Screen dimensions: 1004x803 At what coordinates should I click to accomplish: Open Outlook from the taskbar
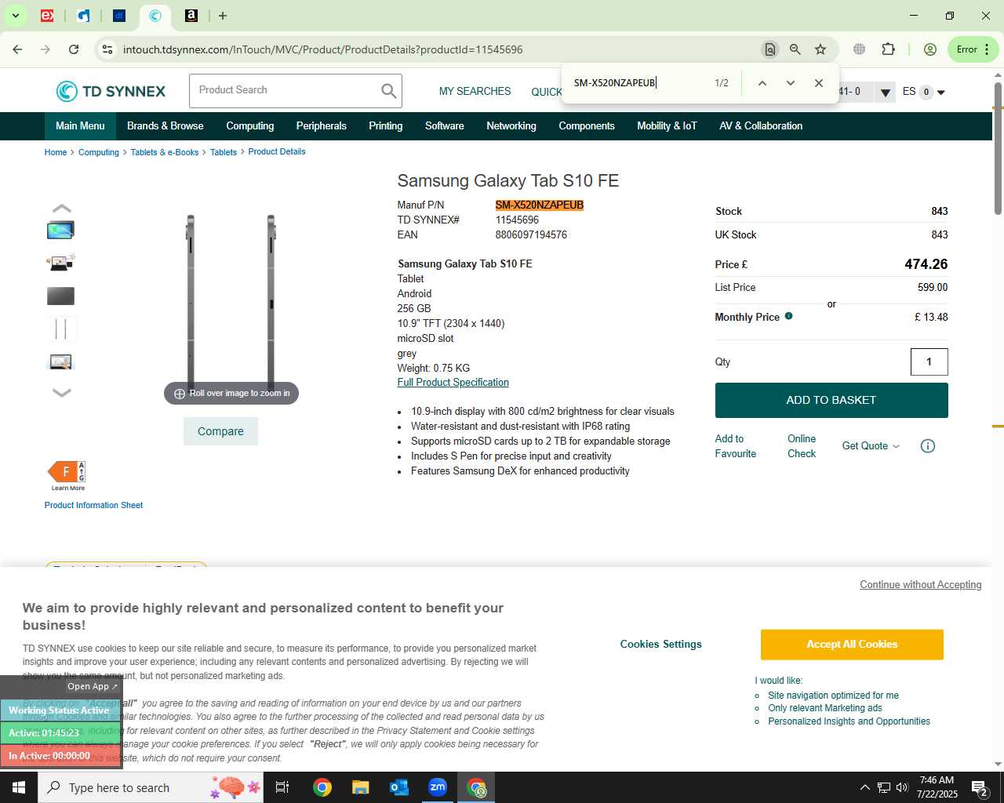[x=399, y=787]
